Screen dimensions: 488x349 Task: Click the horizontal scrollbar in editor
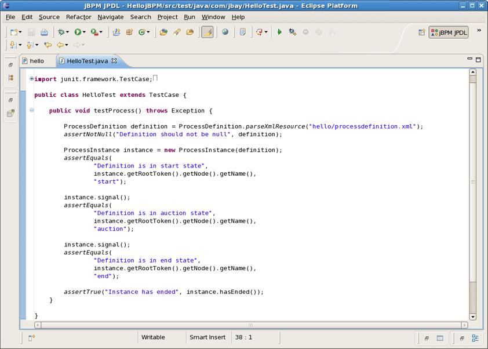coord(250,325)
